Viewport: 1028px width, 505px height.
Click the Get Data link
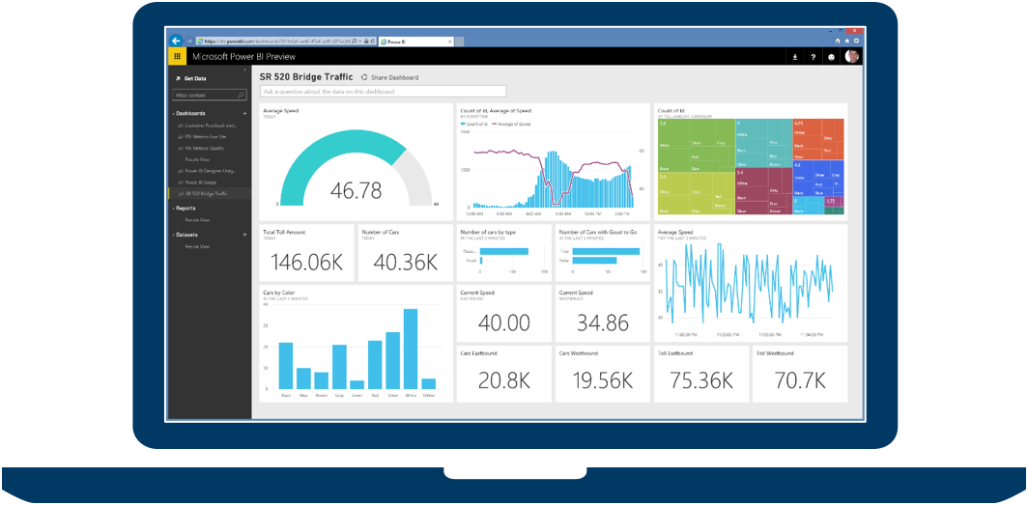coord(195,78)
